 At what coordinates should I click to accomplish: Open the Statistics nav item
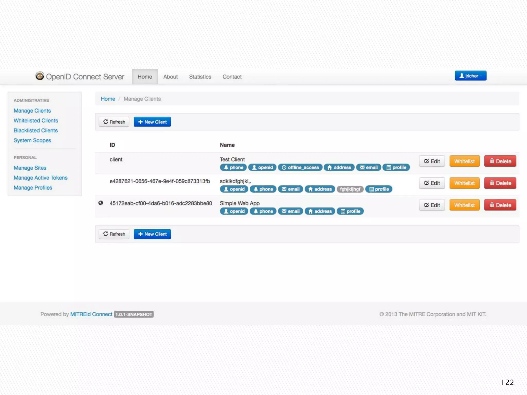[200, 77]
